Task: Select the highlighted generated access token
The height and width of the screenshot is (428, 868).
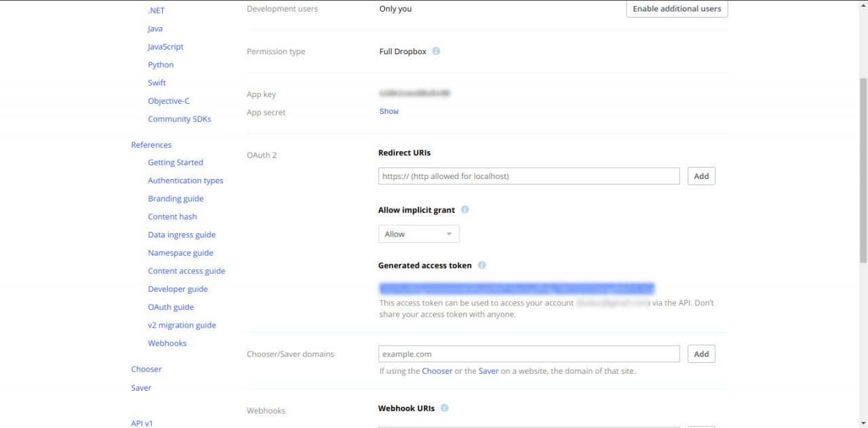Action: (x=516, y=288)
